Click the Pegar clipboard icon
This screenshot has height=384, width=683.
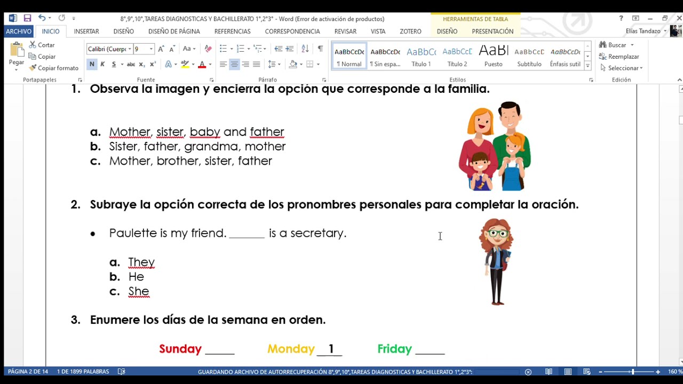coord(17,50)
